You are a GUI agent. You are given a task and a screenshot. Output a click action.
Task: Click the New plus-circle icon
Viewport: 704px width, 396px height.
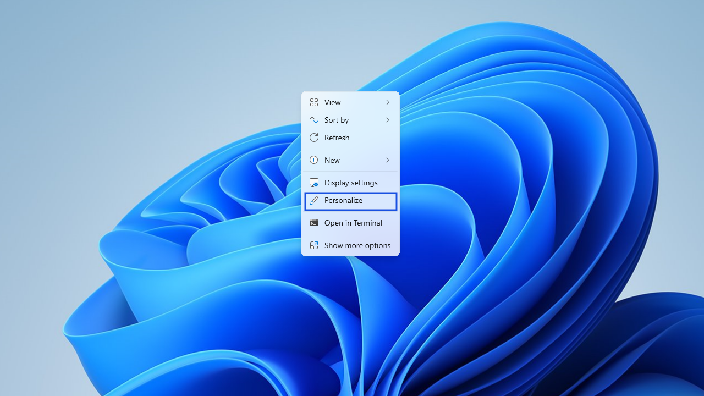pos(314,160)
